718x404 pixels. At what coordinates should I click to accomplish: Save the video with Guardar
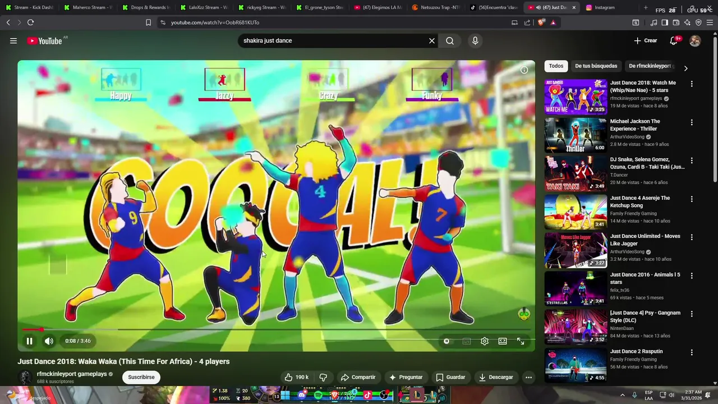pyautogui.click(x=450, y=377)
